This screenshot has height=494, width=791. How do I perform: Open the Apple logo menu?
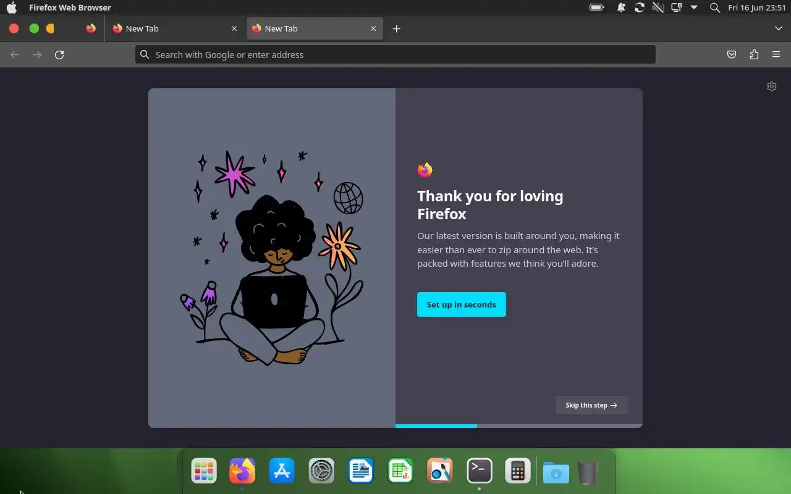(x=12, y=7)
